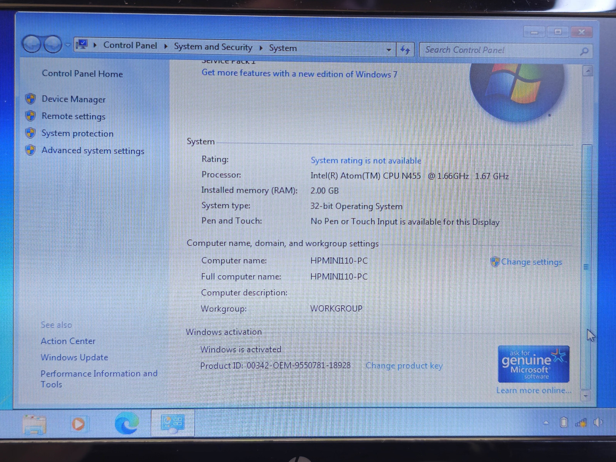Image resolution: width=616 pixels, height=462 pixels.
Task: Click the Advanced system settings shield icon
Action: coord(31,150)
